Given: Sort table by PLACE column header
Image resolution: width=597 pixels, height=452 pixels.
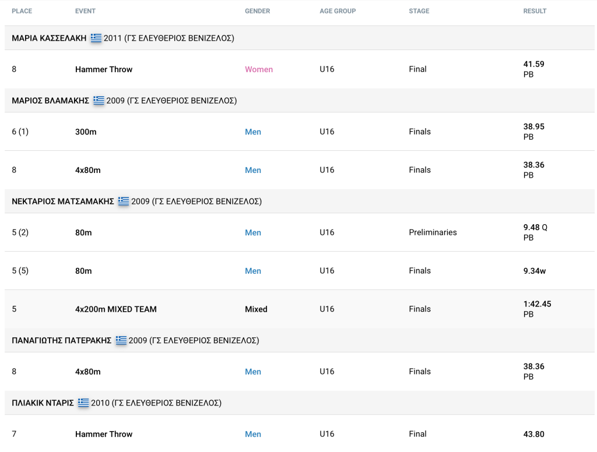Looking at the screenshot, I should tap(22, 11).
